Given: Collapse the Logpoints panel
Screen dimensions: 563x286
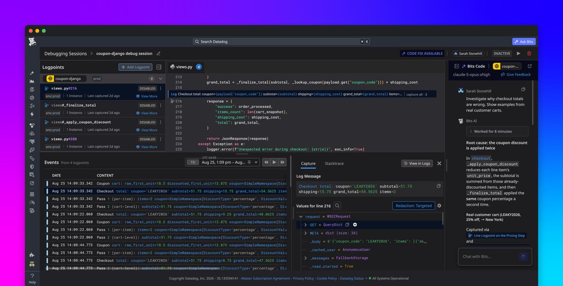Looking at the screenshot, I should coord(159,67).
